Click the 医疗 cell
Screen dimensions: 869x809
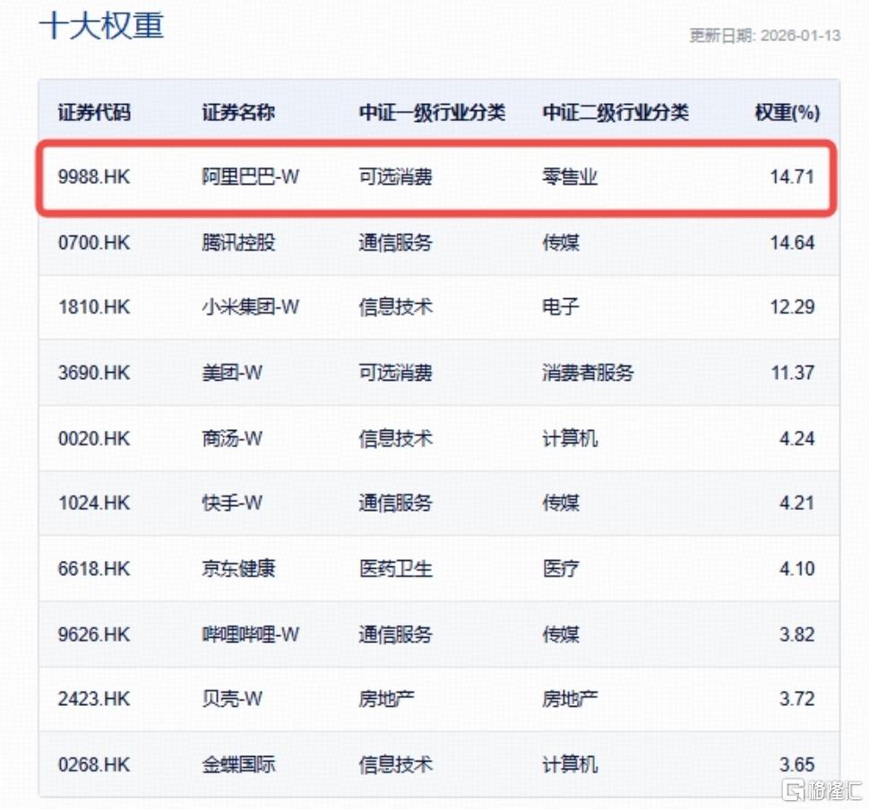[561, 569]
